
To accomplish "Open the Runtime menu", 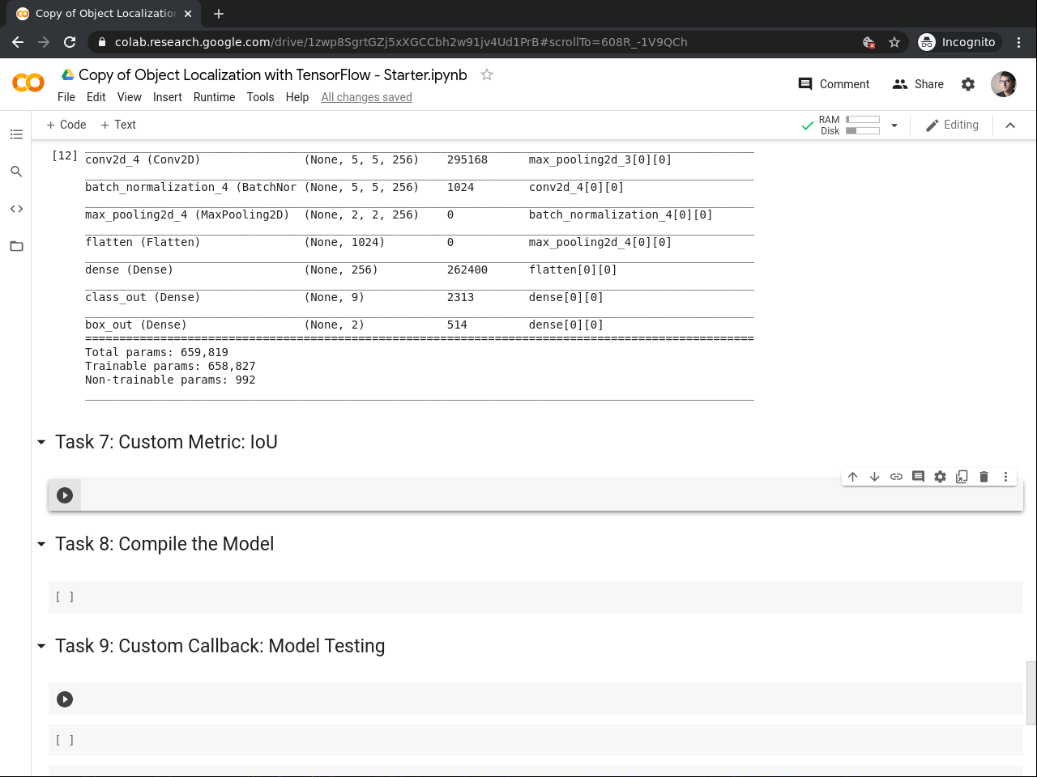I will point(215,97).
